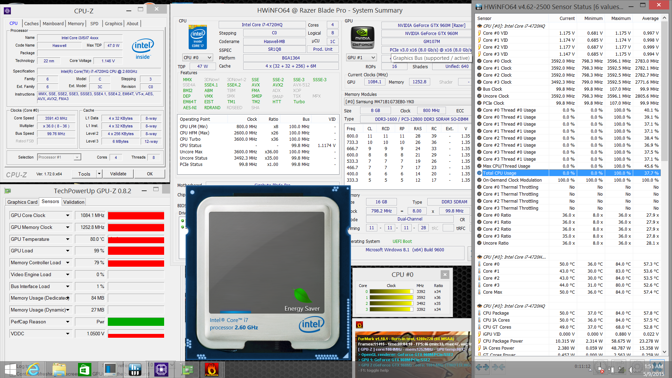Switch to Validation tab in GPU-Z
Image resolution: width=672 pixels, height=378 pixels.
pyautogui.click(x=74, y=202)
